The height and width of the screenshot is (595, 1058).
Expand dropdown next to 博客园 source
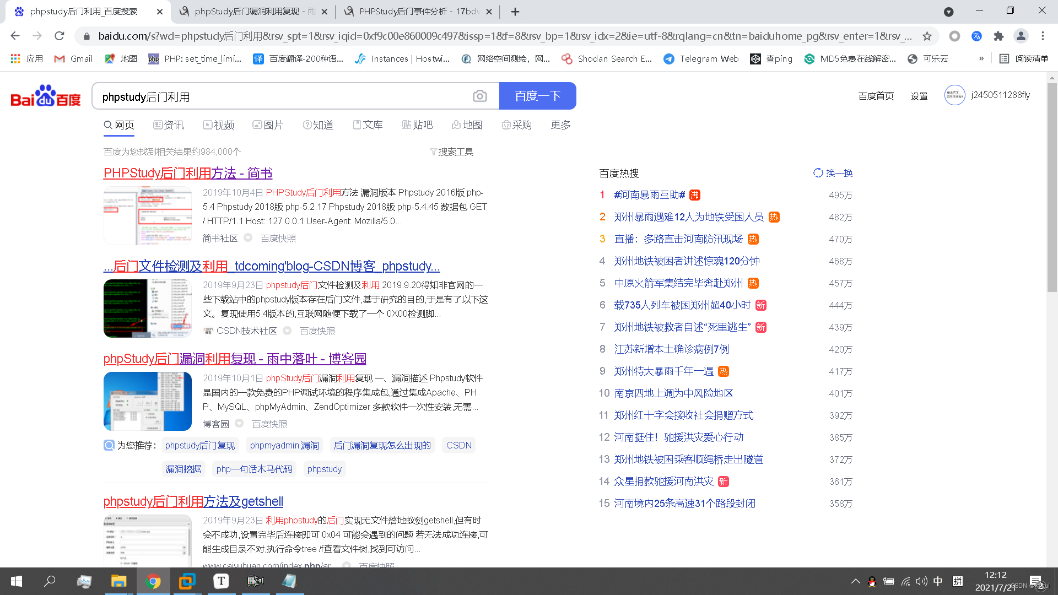coord(239,423)
